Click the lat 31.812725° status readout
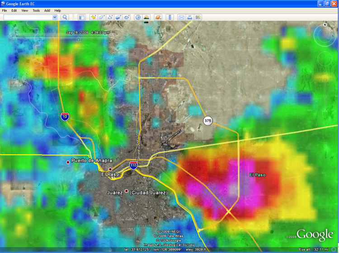This screenshot has width=339, height=253. pos(137,249)
